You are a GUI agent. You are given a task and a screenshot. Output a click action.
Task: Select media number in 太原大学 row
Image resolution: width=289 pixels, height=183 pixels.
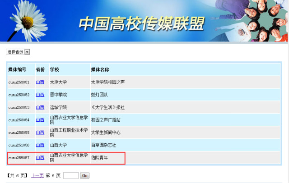[19, 82]
